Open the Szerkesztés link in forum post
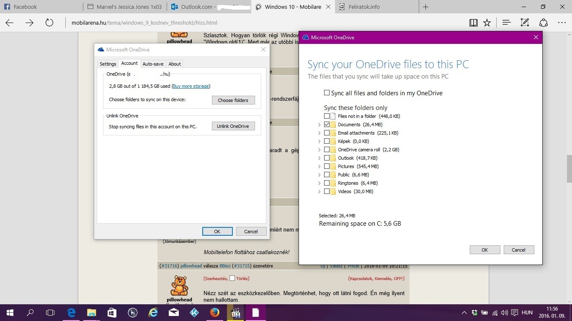Screen dimensions: 572x321 point(215,278)
